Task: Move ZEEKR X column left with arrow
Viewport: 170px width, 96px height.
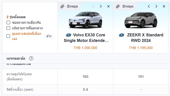Action: 149,6
